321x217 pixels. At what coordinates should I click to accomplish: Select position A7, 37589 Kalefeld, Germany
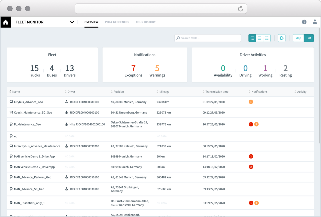pos(129,146)
